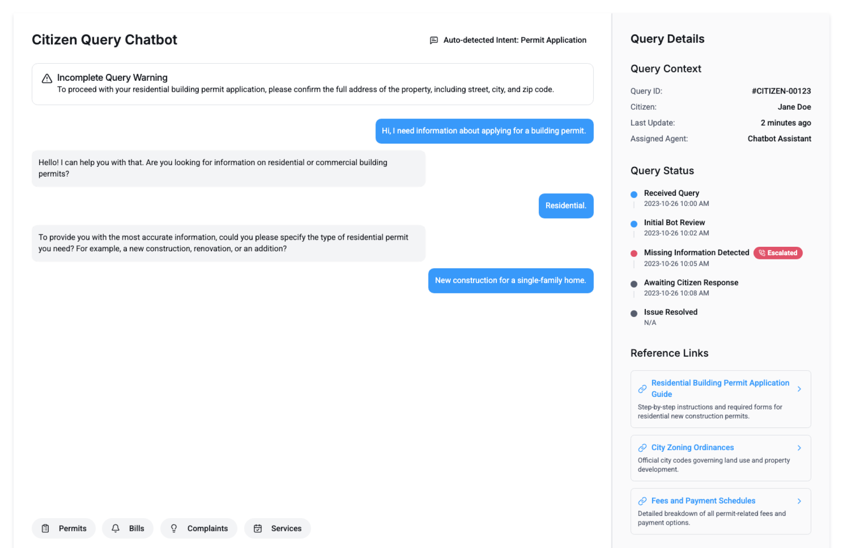The height and width of the screenshot is (548, 843).
Task: Click the red Escalated status badge
Action: click(778, 253)
